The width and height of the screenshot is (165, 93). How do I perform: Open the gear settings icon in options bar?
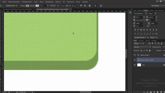[101, 6]
